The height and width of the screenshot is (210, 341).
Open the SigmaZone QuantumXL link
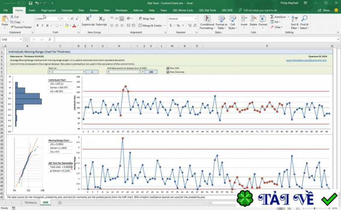306,60
